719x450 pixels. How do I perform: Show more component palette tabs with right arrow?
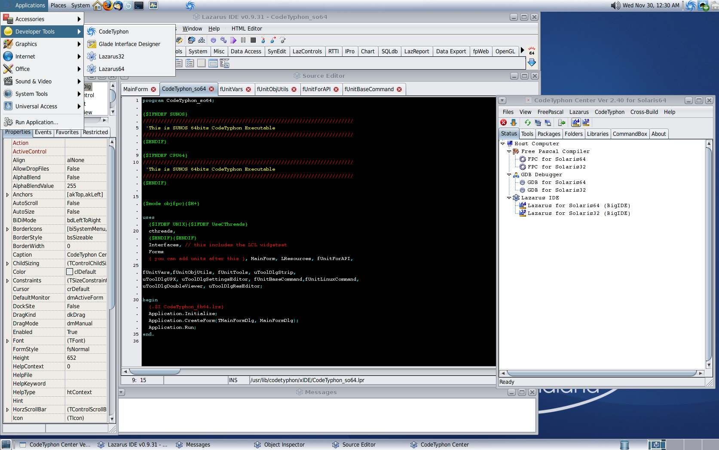[x=522, y=50]
